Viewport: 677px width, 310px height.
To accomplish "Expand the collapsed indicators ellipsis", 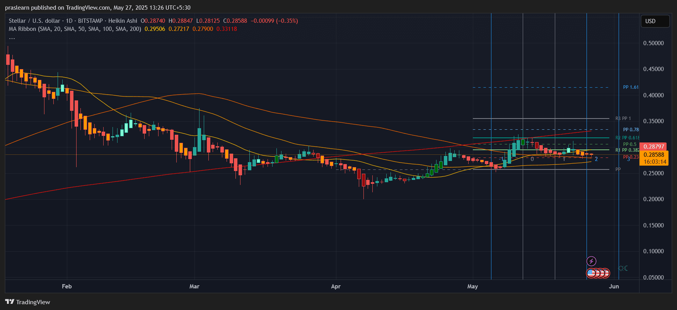I will (12, 37).
